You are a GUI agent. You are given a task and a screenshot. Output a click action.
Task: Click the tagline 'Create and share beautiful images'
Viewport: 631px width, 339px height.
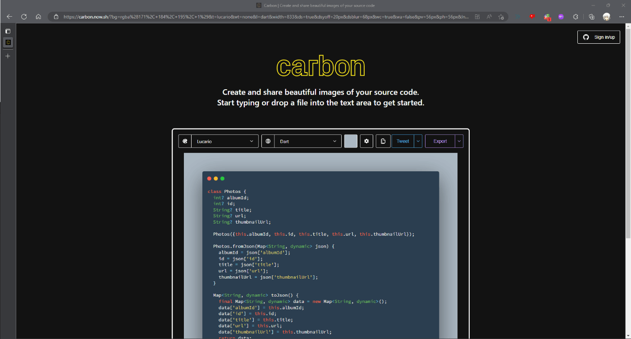tap(320, 92)
